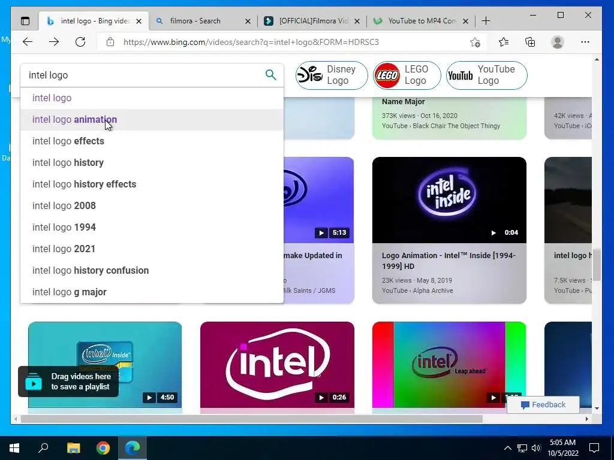Open the profile avatar icon

pyautogui.click(x=557, y=42)
